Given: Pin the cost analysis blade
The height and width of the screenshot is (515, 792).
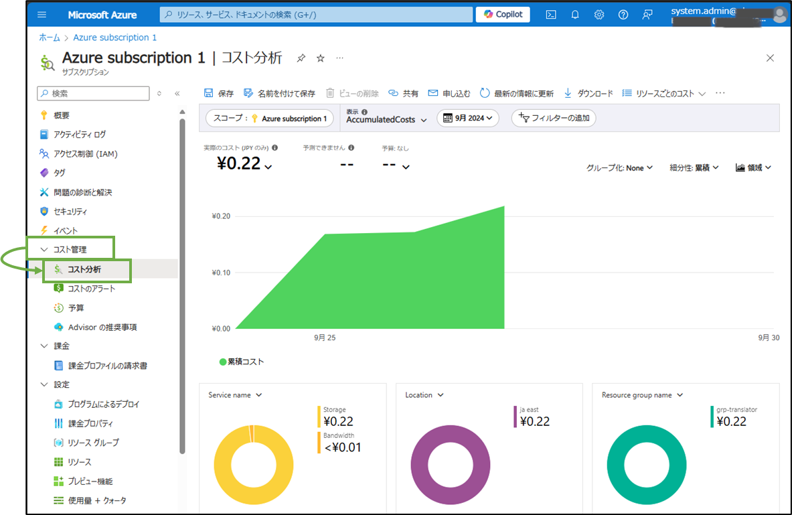Looking at the screenshot, I should (x=301, y=58).
